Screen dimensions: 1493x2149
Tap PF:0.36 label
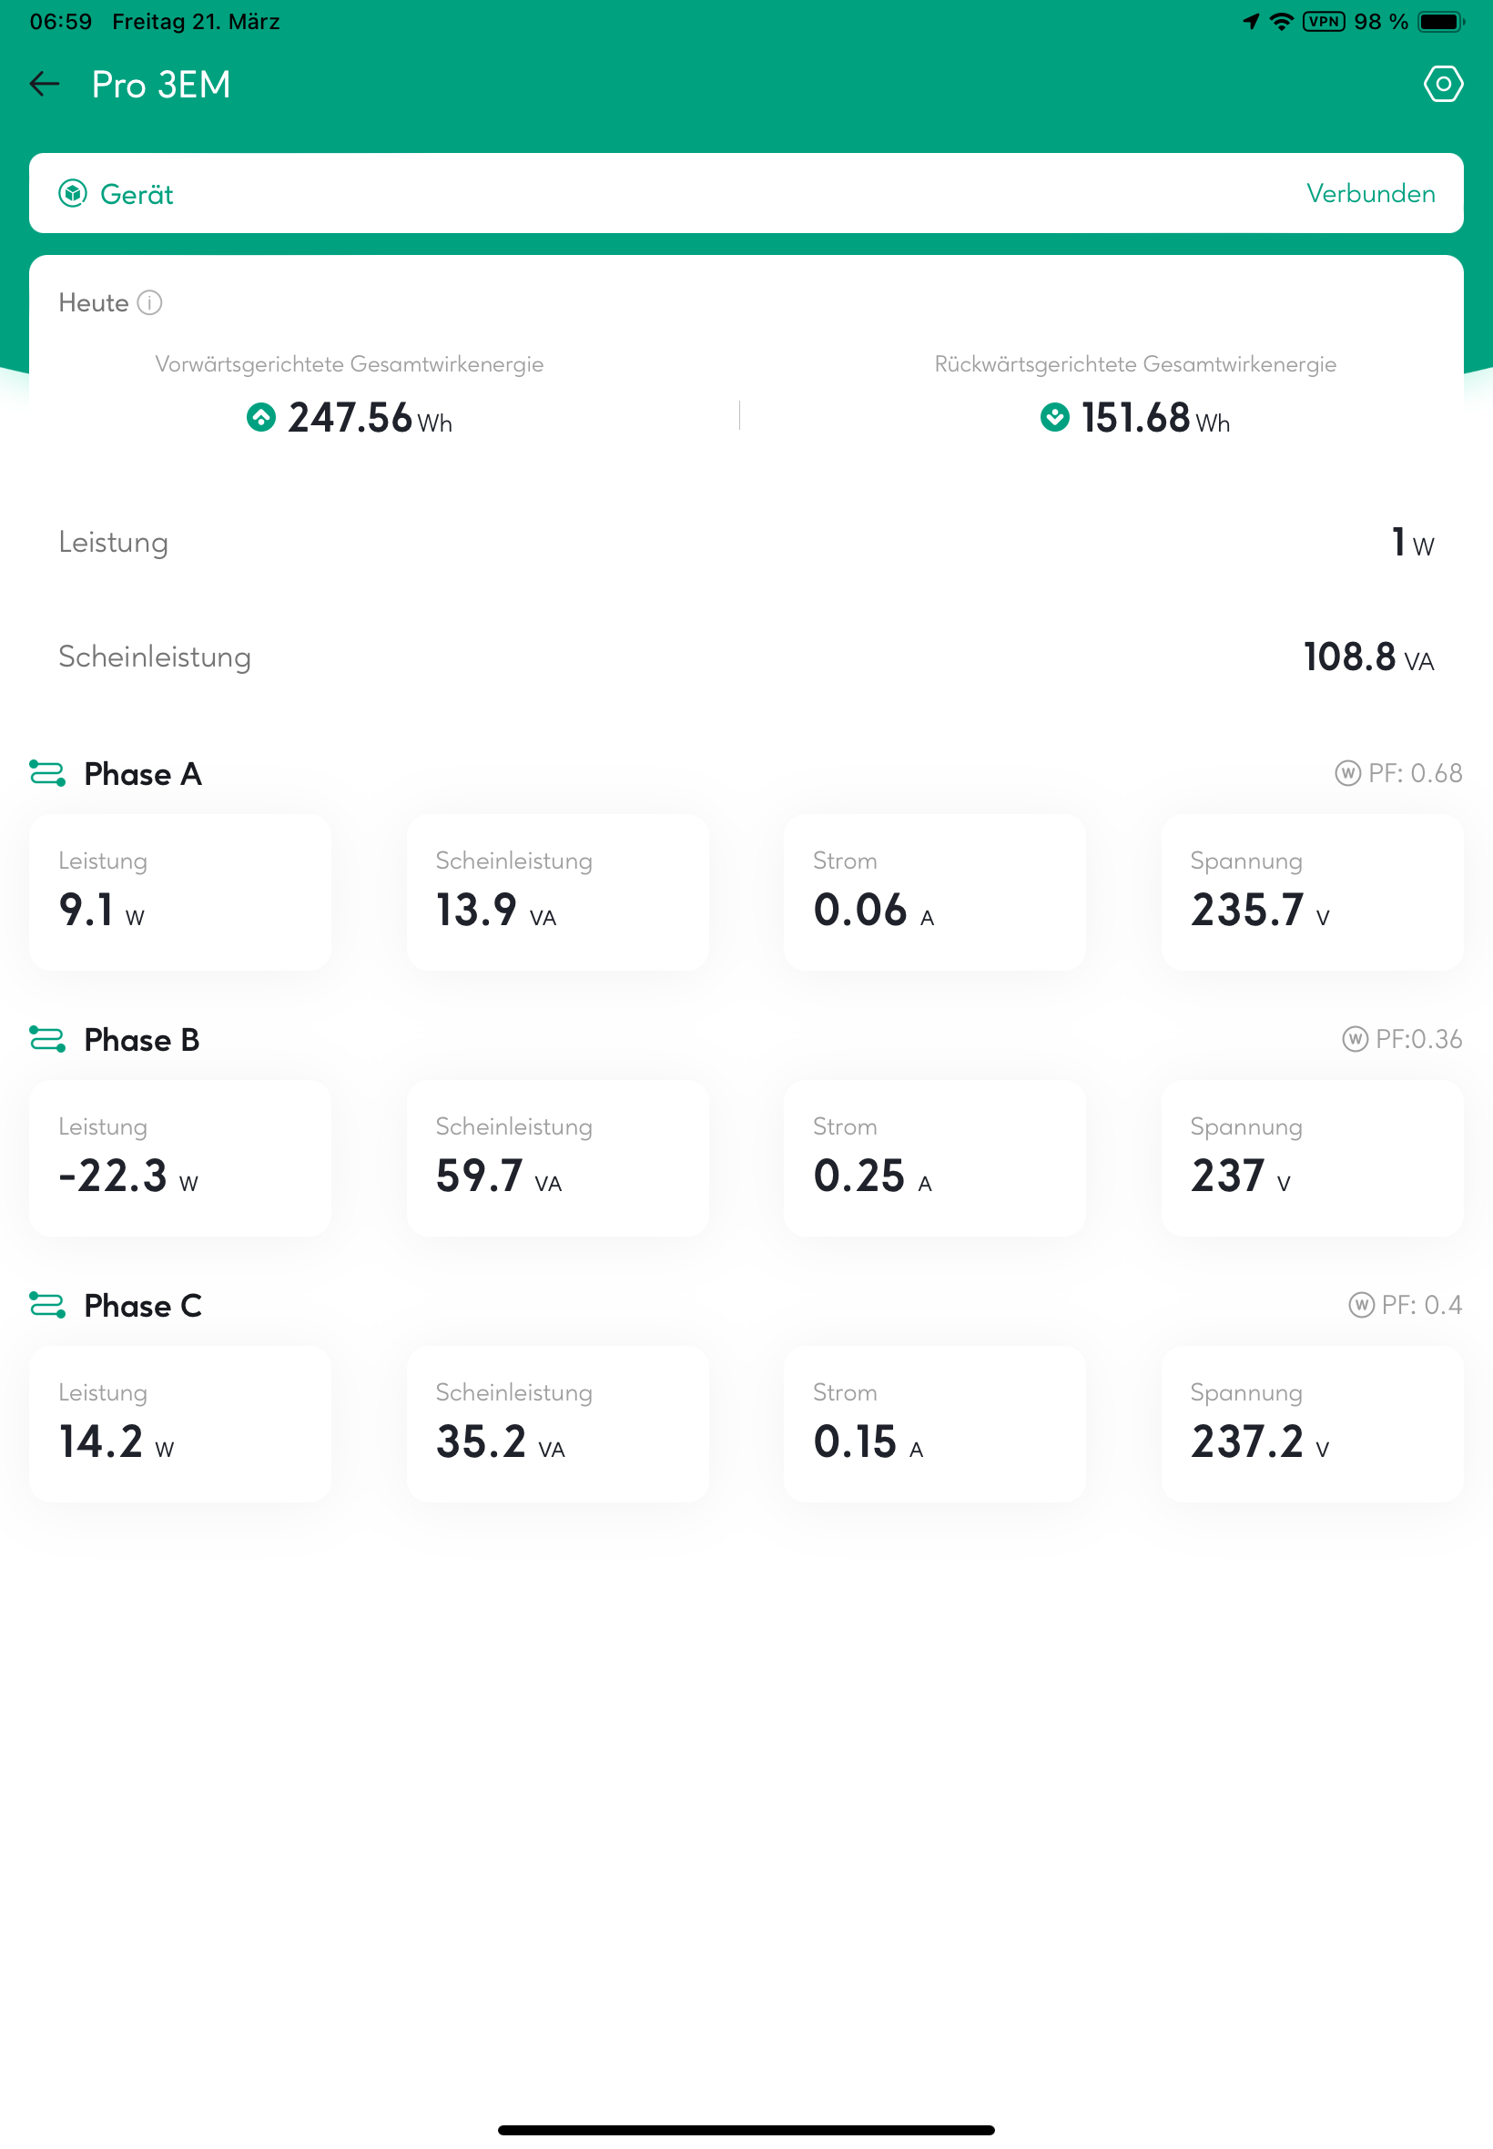(x=1418, y=1038)
